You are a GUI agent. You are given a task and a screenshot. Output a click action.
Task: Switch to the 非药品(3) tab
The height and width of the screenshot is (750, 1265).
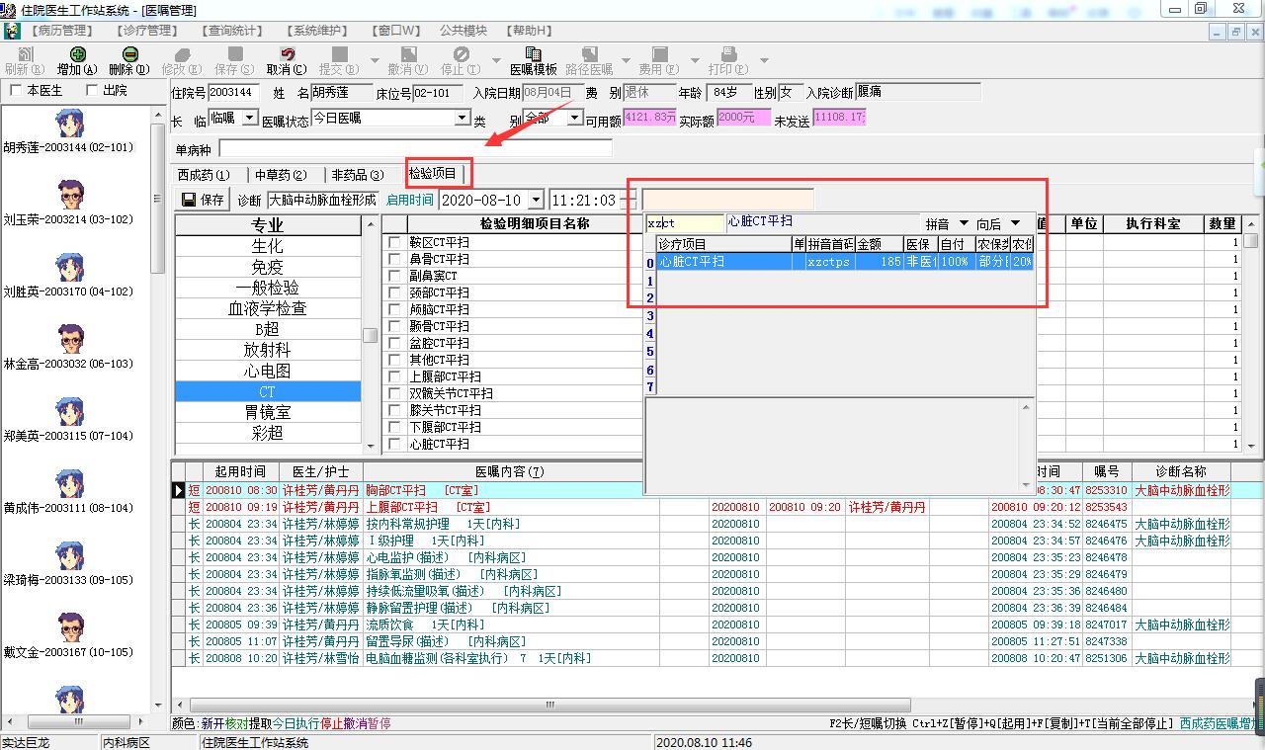357,175
